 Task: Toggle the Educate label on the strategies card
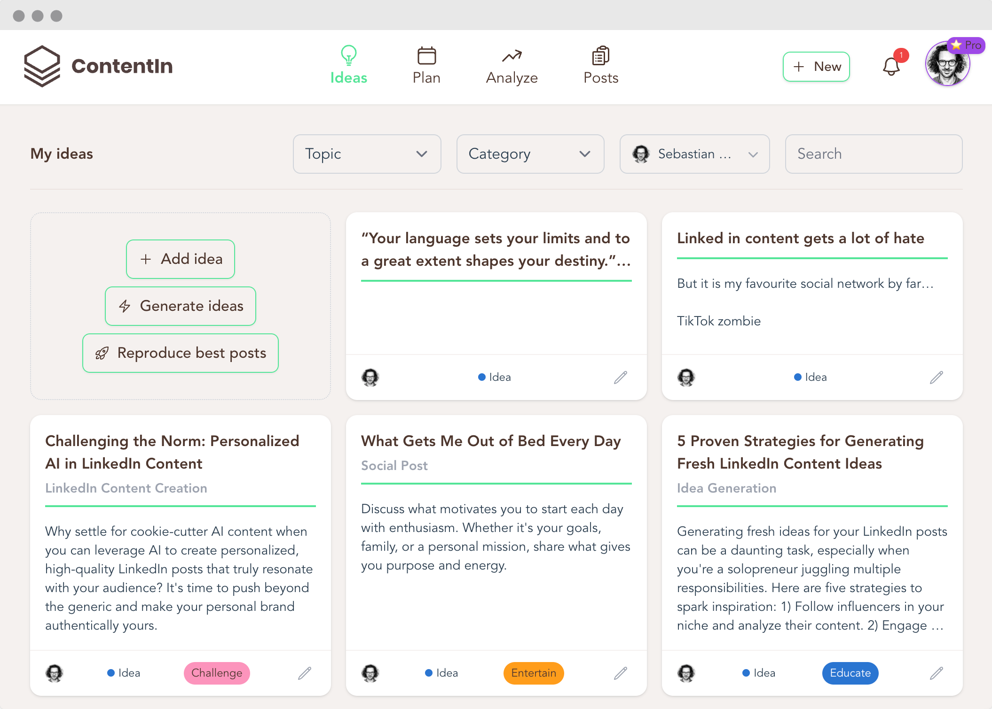[850, 673]
